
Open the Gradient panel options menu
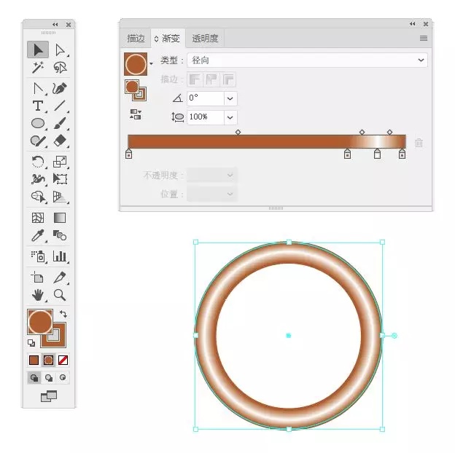(x=424, y=39)
